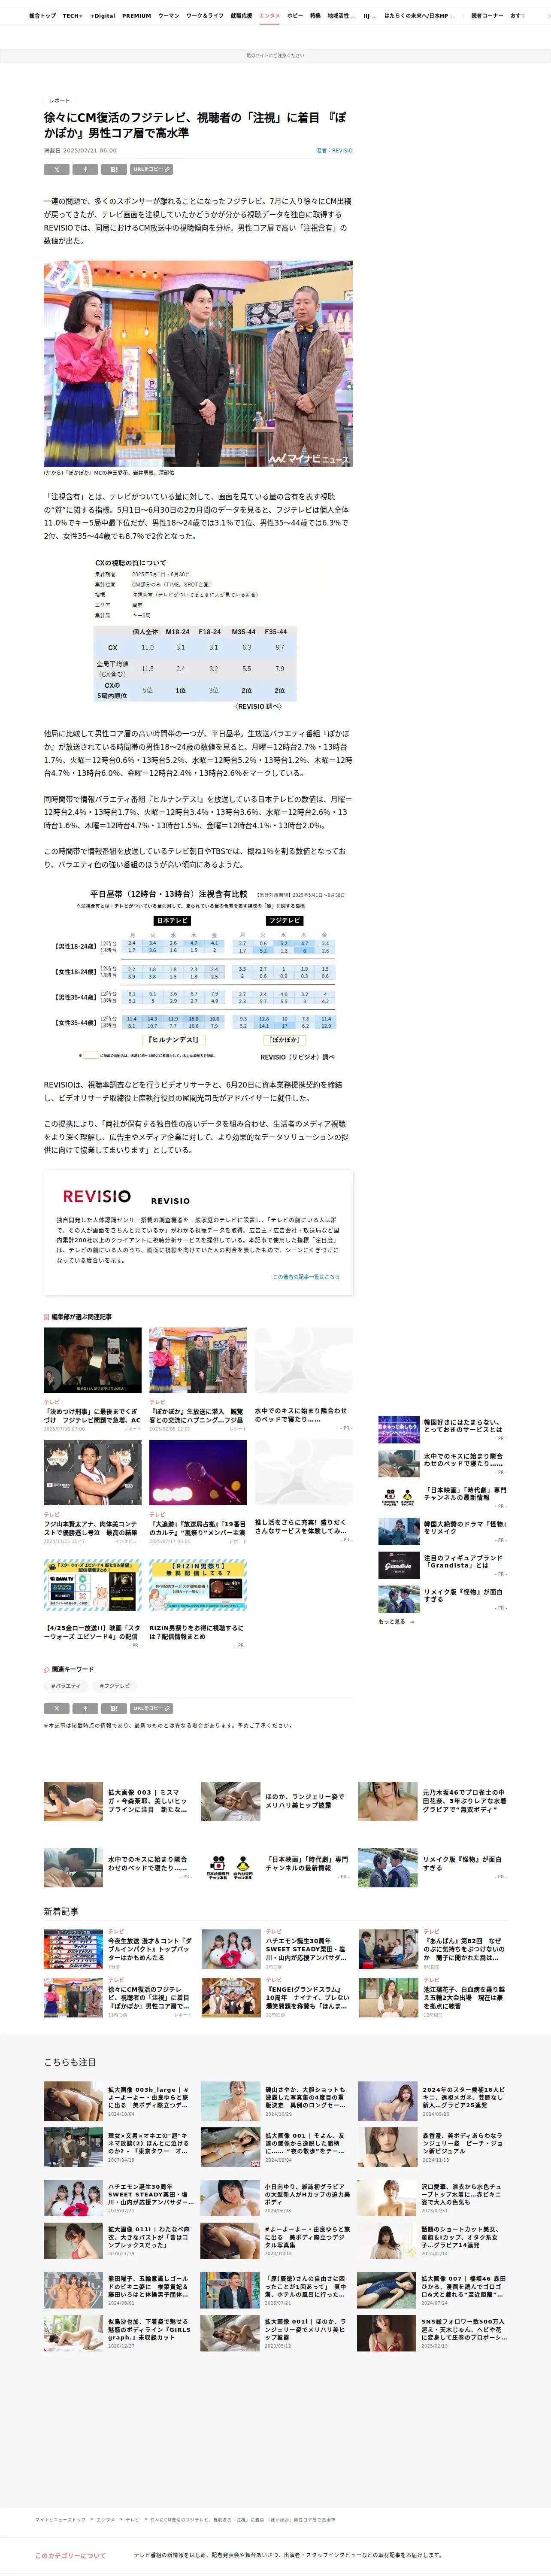Open ホビー navigation item
The image size is (551, 2576).
295,16
